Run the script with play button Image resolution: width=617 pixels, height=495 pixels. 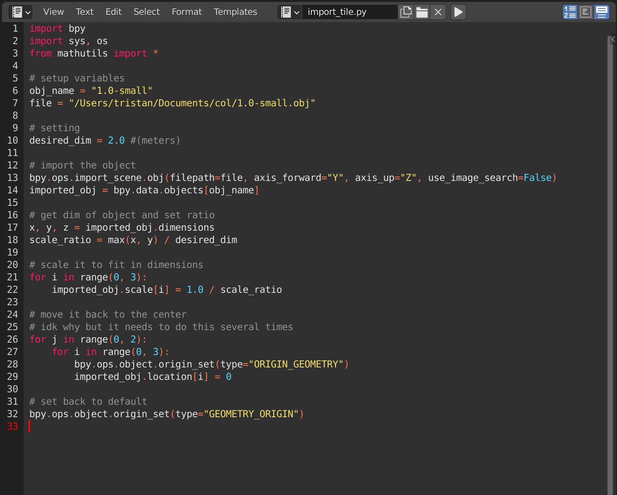458,12
